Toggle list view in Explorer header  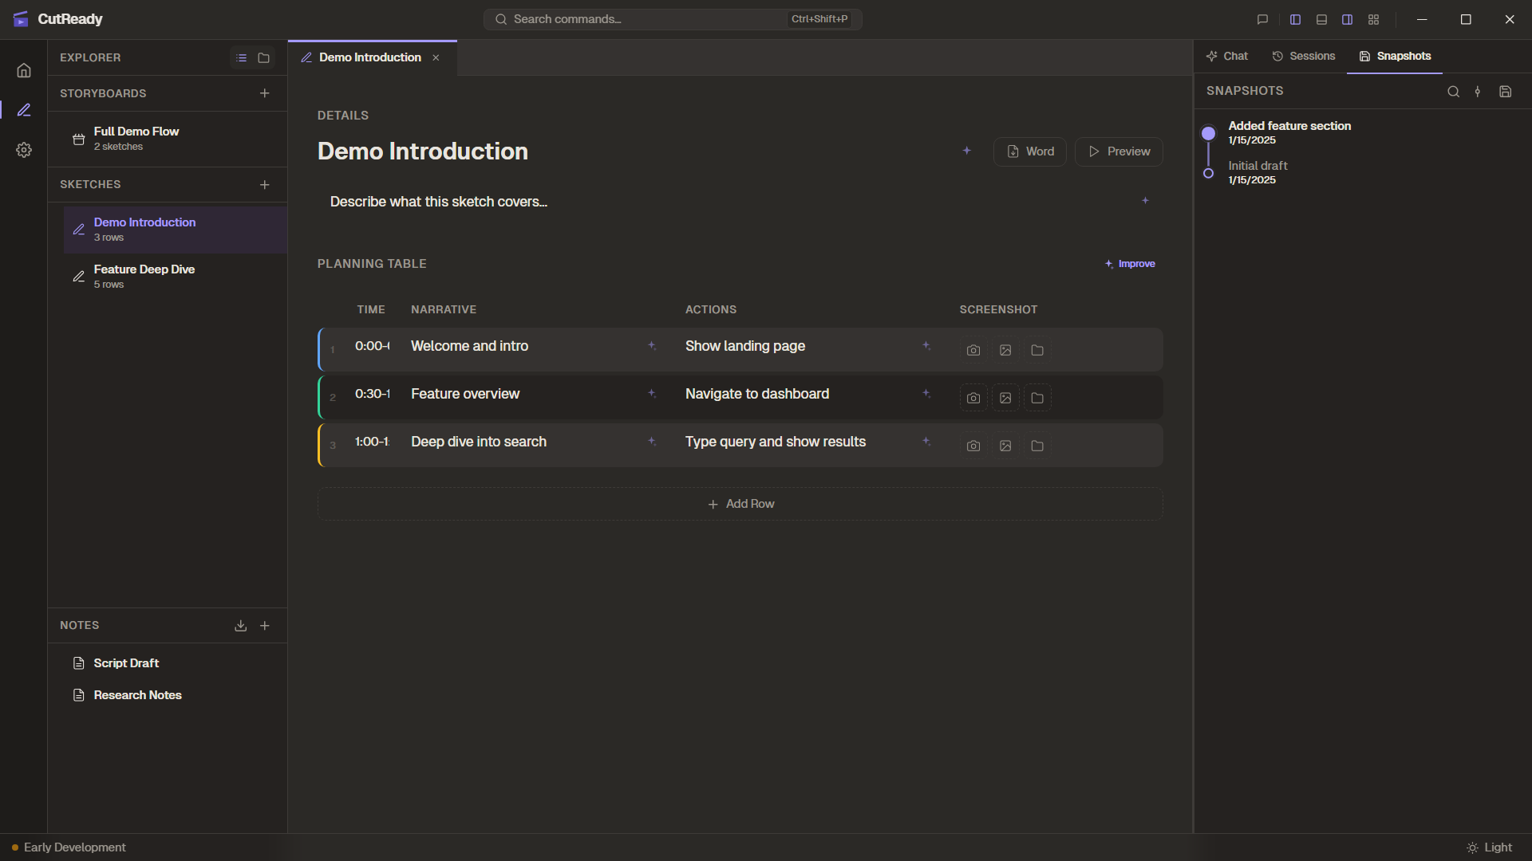pos(241,58)
